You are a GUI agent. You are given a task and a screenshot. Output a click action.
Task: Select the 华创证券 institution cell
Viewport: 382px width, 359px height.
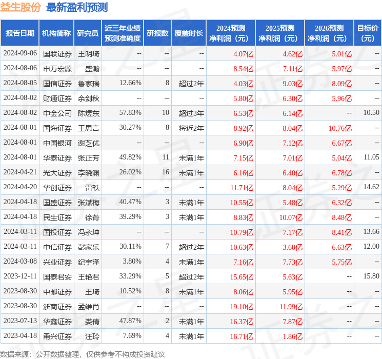point(57,188)
